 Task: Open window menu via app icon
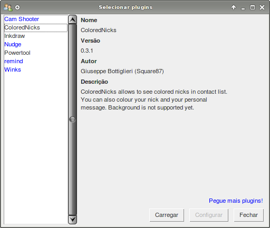pyautogui.click(x=8, y=7)
